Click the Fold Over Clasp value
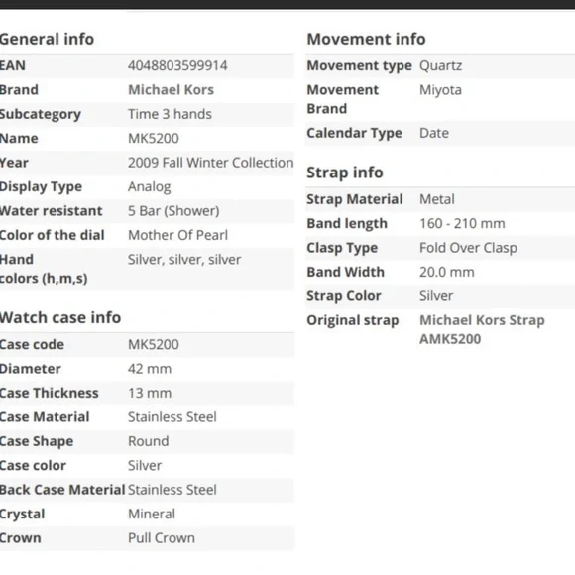 tap(468, 248)
